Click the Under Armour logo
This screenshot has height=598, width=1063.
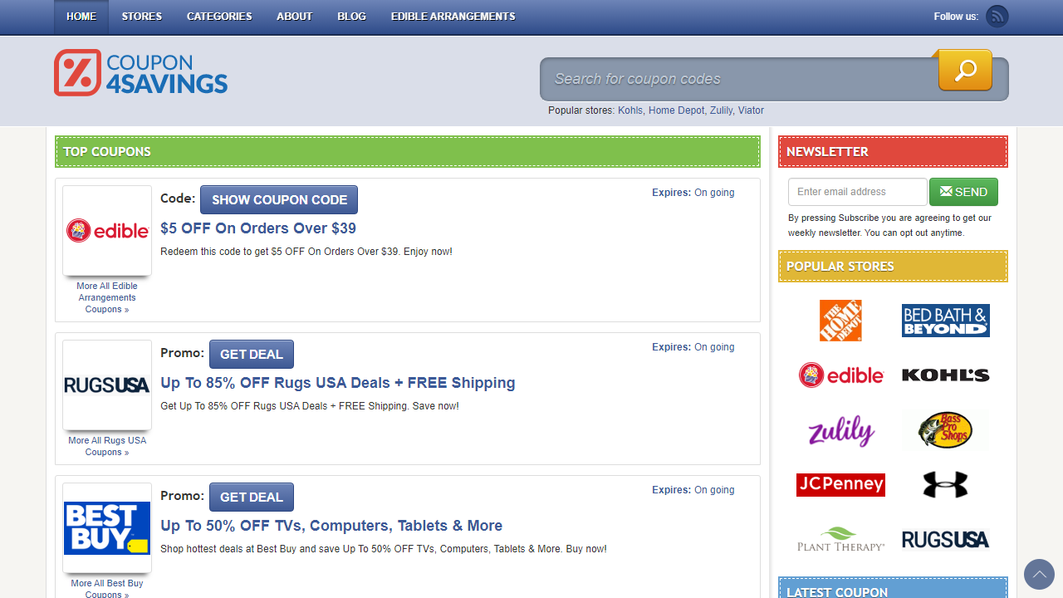(x=945, y=484)
